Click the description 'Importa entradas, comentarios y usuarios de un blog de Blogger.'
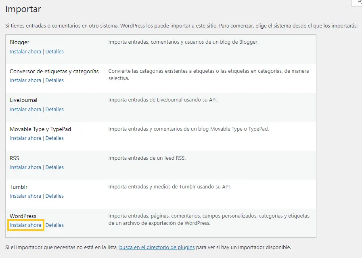Image resolution: width=362 pixels, height=258 pixels. pyautogui.click(x=184, y=42)
